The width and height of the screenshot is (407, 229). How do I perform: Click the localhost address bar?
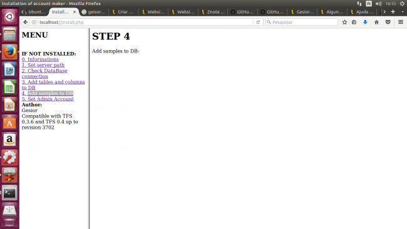pos(145,23)
